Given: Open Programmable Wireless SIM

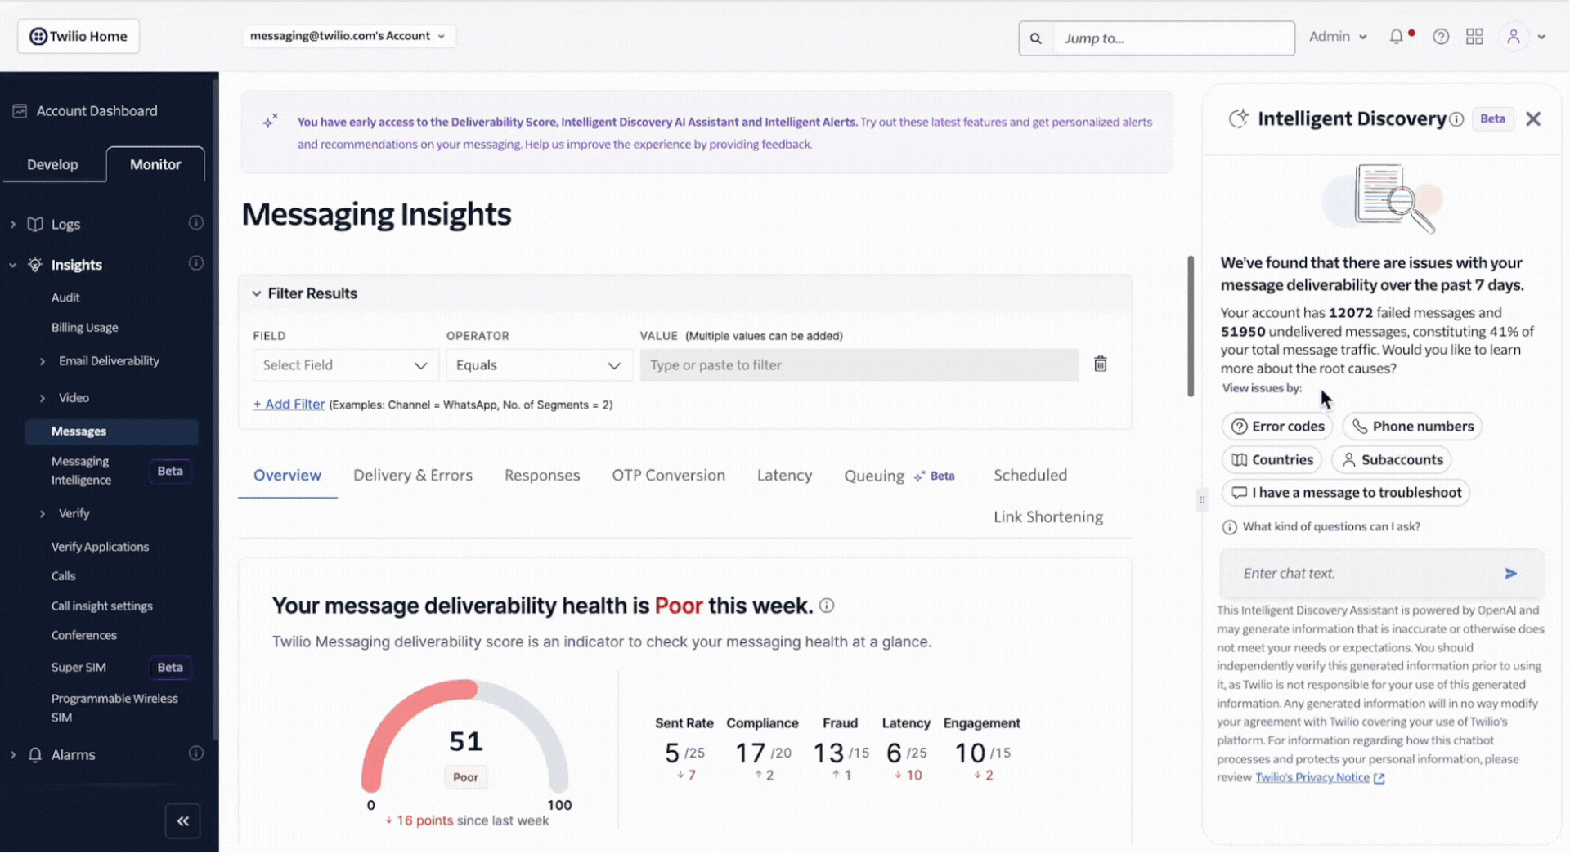Looking at the screenshot, I should click(114, 708).
